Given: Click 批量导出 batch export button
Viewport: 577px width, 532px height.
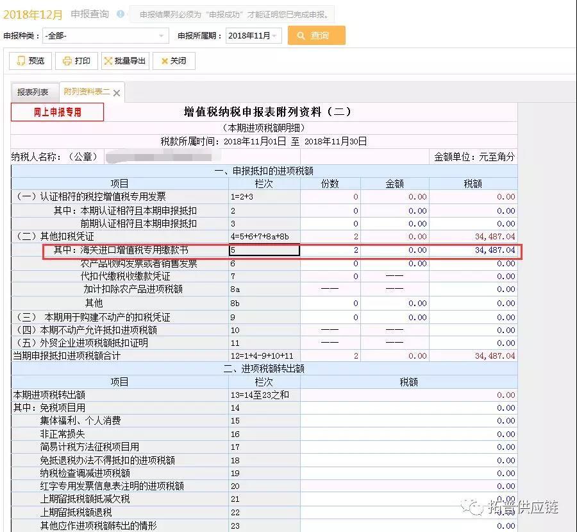Looking at the screenshot, I should pyautogui.click(x=126, y=61).
